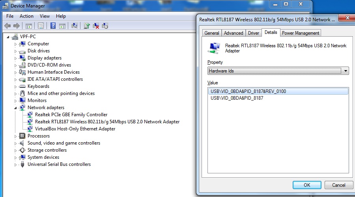Click the Keyboards category icon
This screenshot has width=355, height=197.
pos(22,86)
